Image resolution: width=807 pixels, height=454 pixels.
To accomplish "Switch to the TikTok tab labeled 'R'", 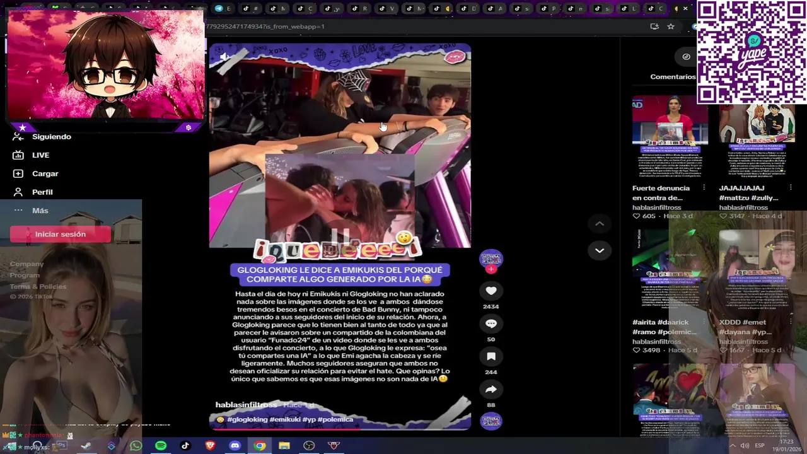I will pyautogui.click(x=360, y=8).
